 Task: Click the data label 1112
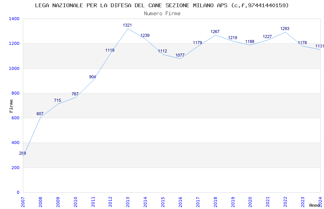coord(162,51)
